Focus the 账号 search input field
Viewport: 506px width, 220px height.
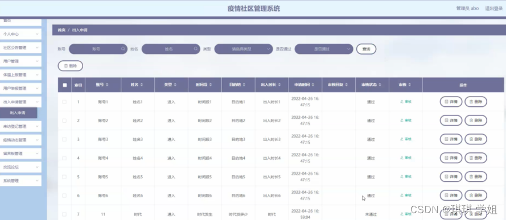[x=98, y=49]
